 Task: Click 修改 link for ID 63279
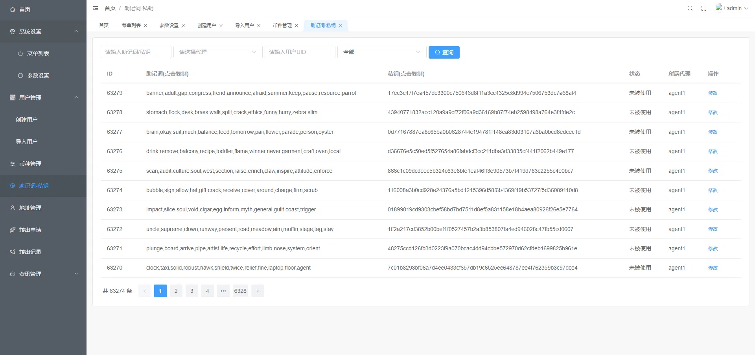point(713,93)
